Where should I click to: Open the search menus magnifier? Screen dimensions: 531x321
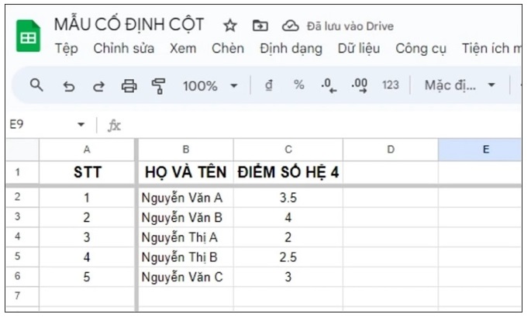coord(36,85)
